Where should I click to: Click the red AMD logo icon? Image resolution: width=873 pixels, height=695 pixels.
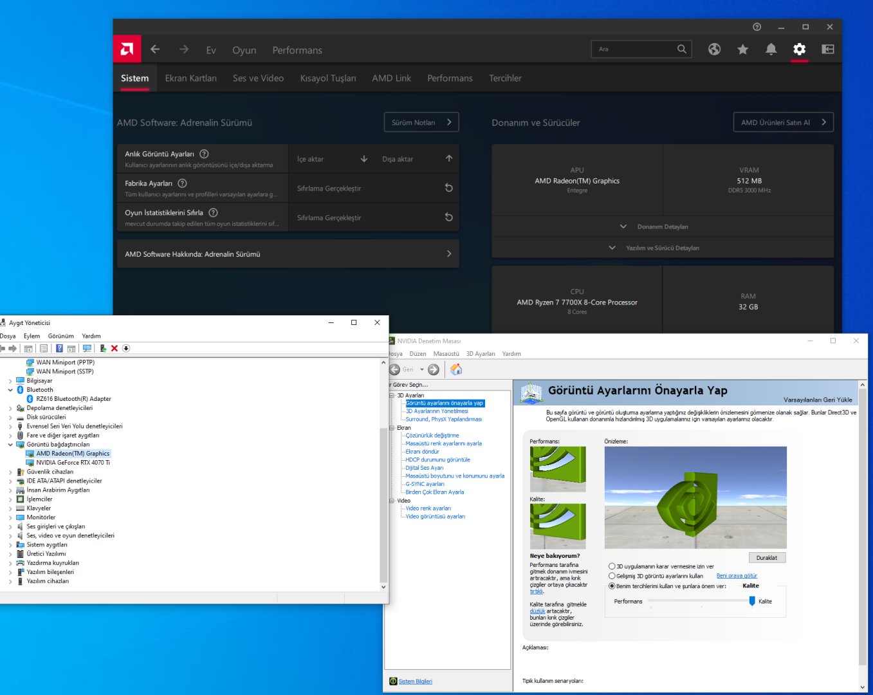point(127,50)
